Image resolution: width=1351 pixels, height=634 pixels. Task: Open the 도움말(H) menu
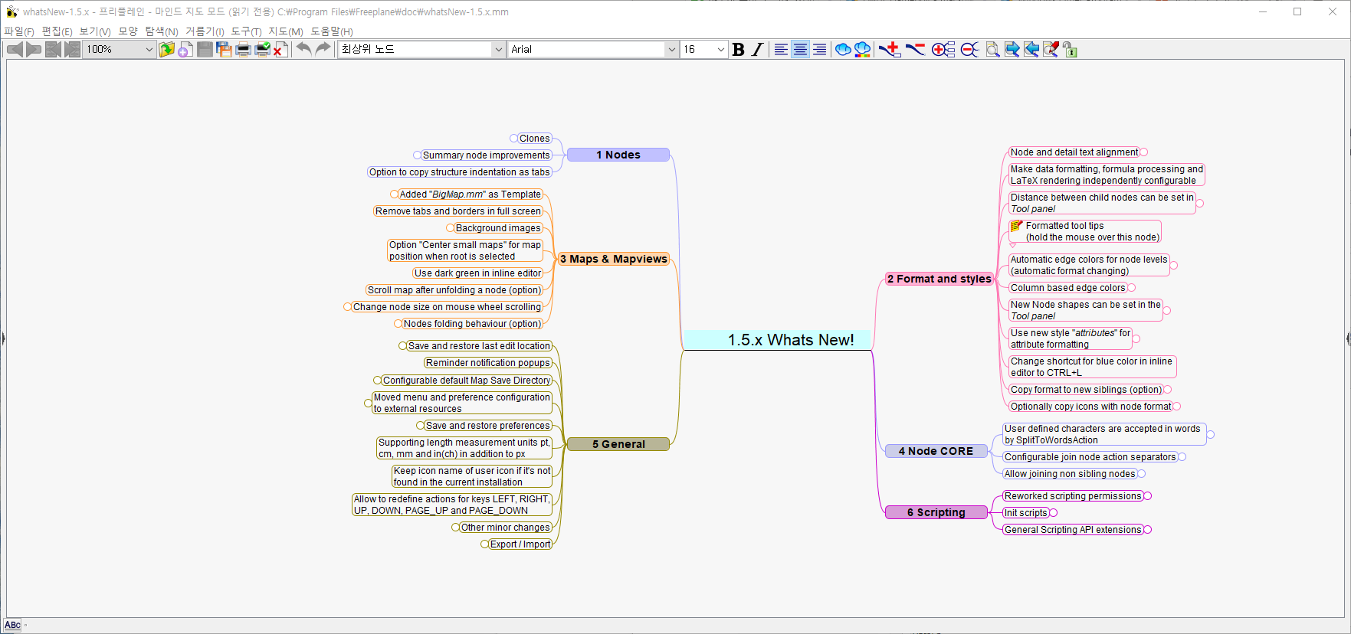coord(332,31)
